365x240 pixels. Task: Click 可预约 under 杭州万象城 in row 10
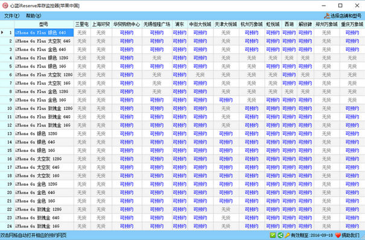tap(252, 109)
